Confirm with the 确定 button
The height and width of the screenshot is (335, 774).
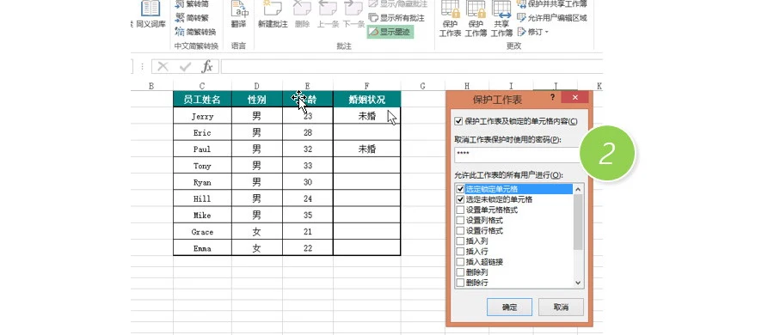coord(509,307)
